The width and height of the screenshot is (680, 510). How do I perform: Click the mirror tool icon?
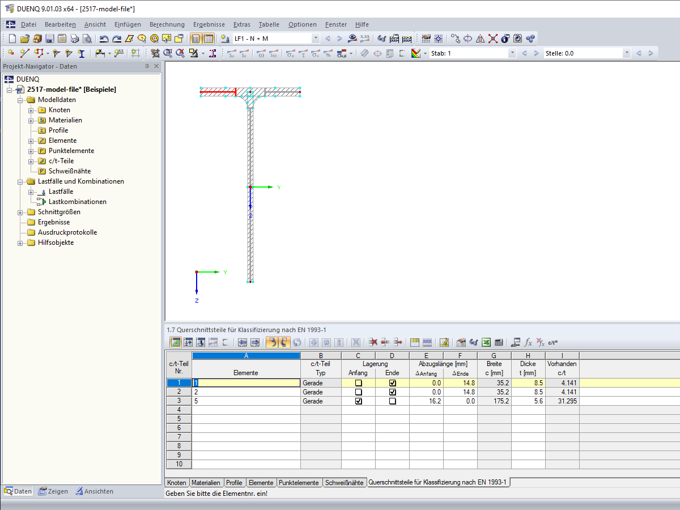tap(480, 39)
